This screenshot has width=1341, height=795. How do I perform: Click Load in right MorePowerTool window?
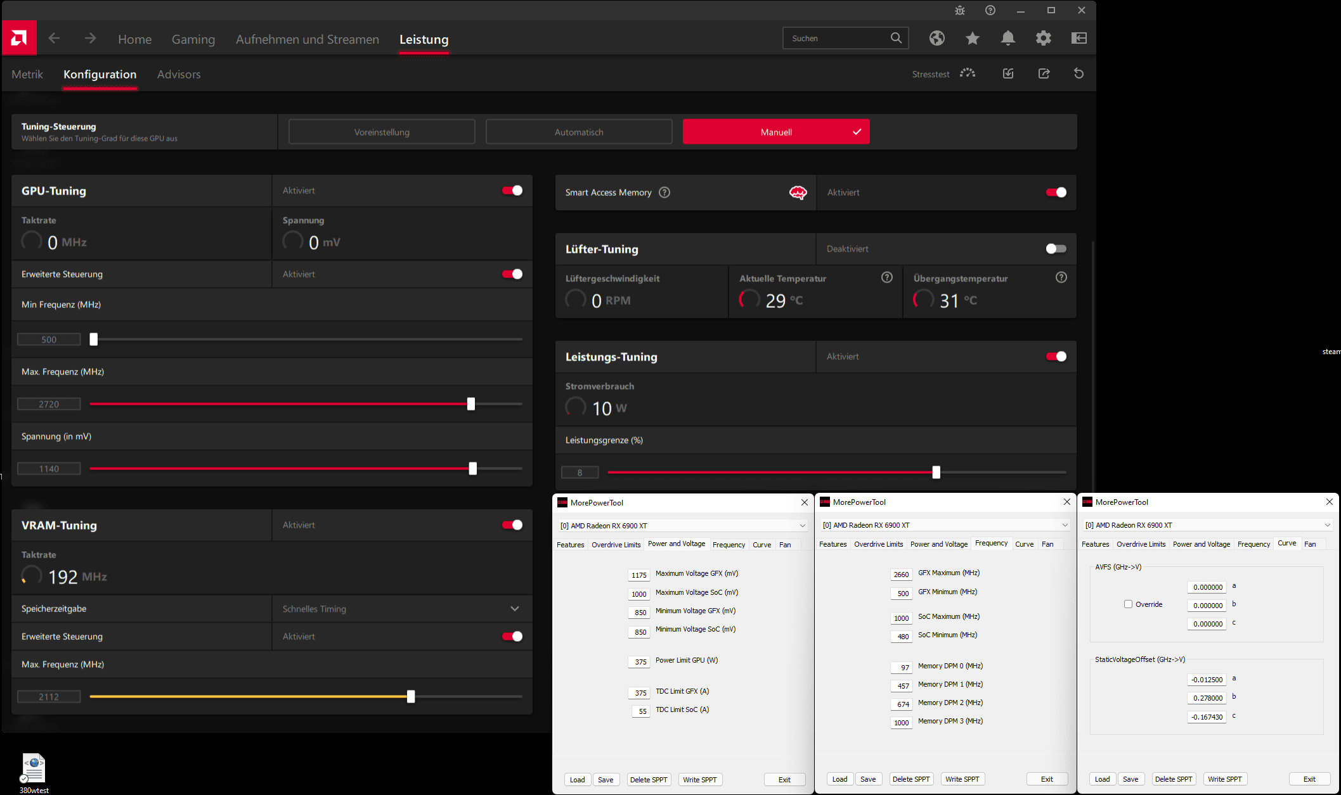[x=1103, y=779]
